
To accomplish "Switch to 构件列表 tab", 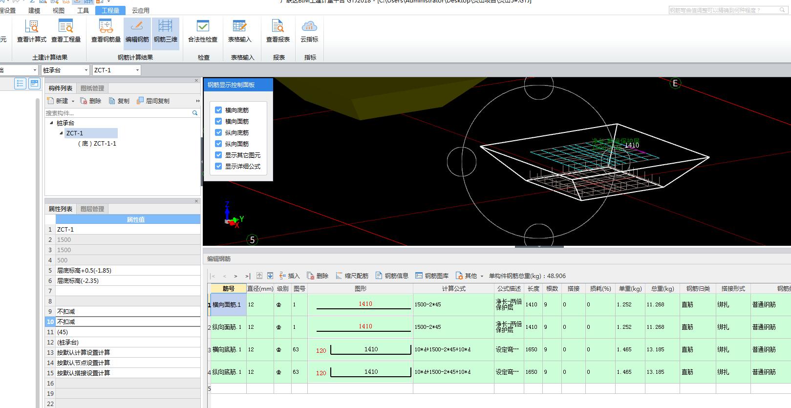I will coord(61,88).
